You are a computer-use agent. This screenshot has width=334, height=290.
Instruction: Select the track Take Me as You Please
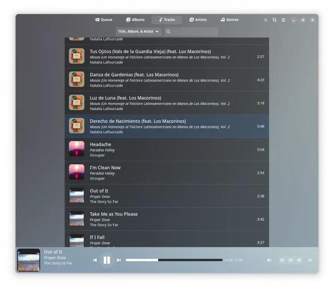click(167, 219)
